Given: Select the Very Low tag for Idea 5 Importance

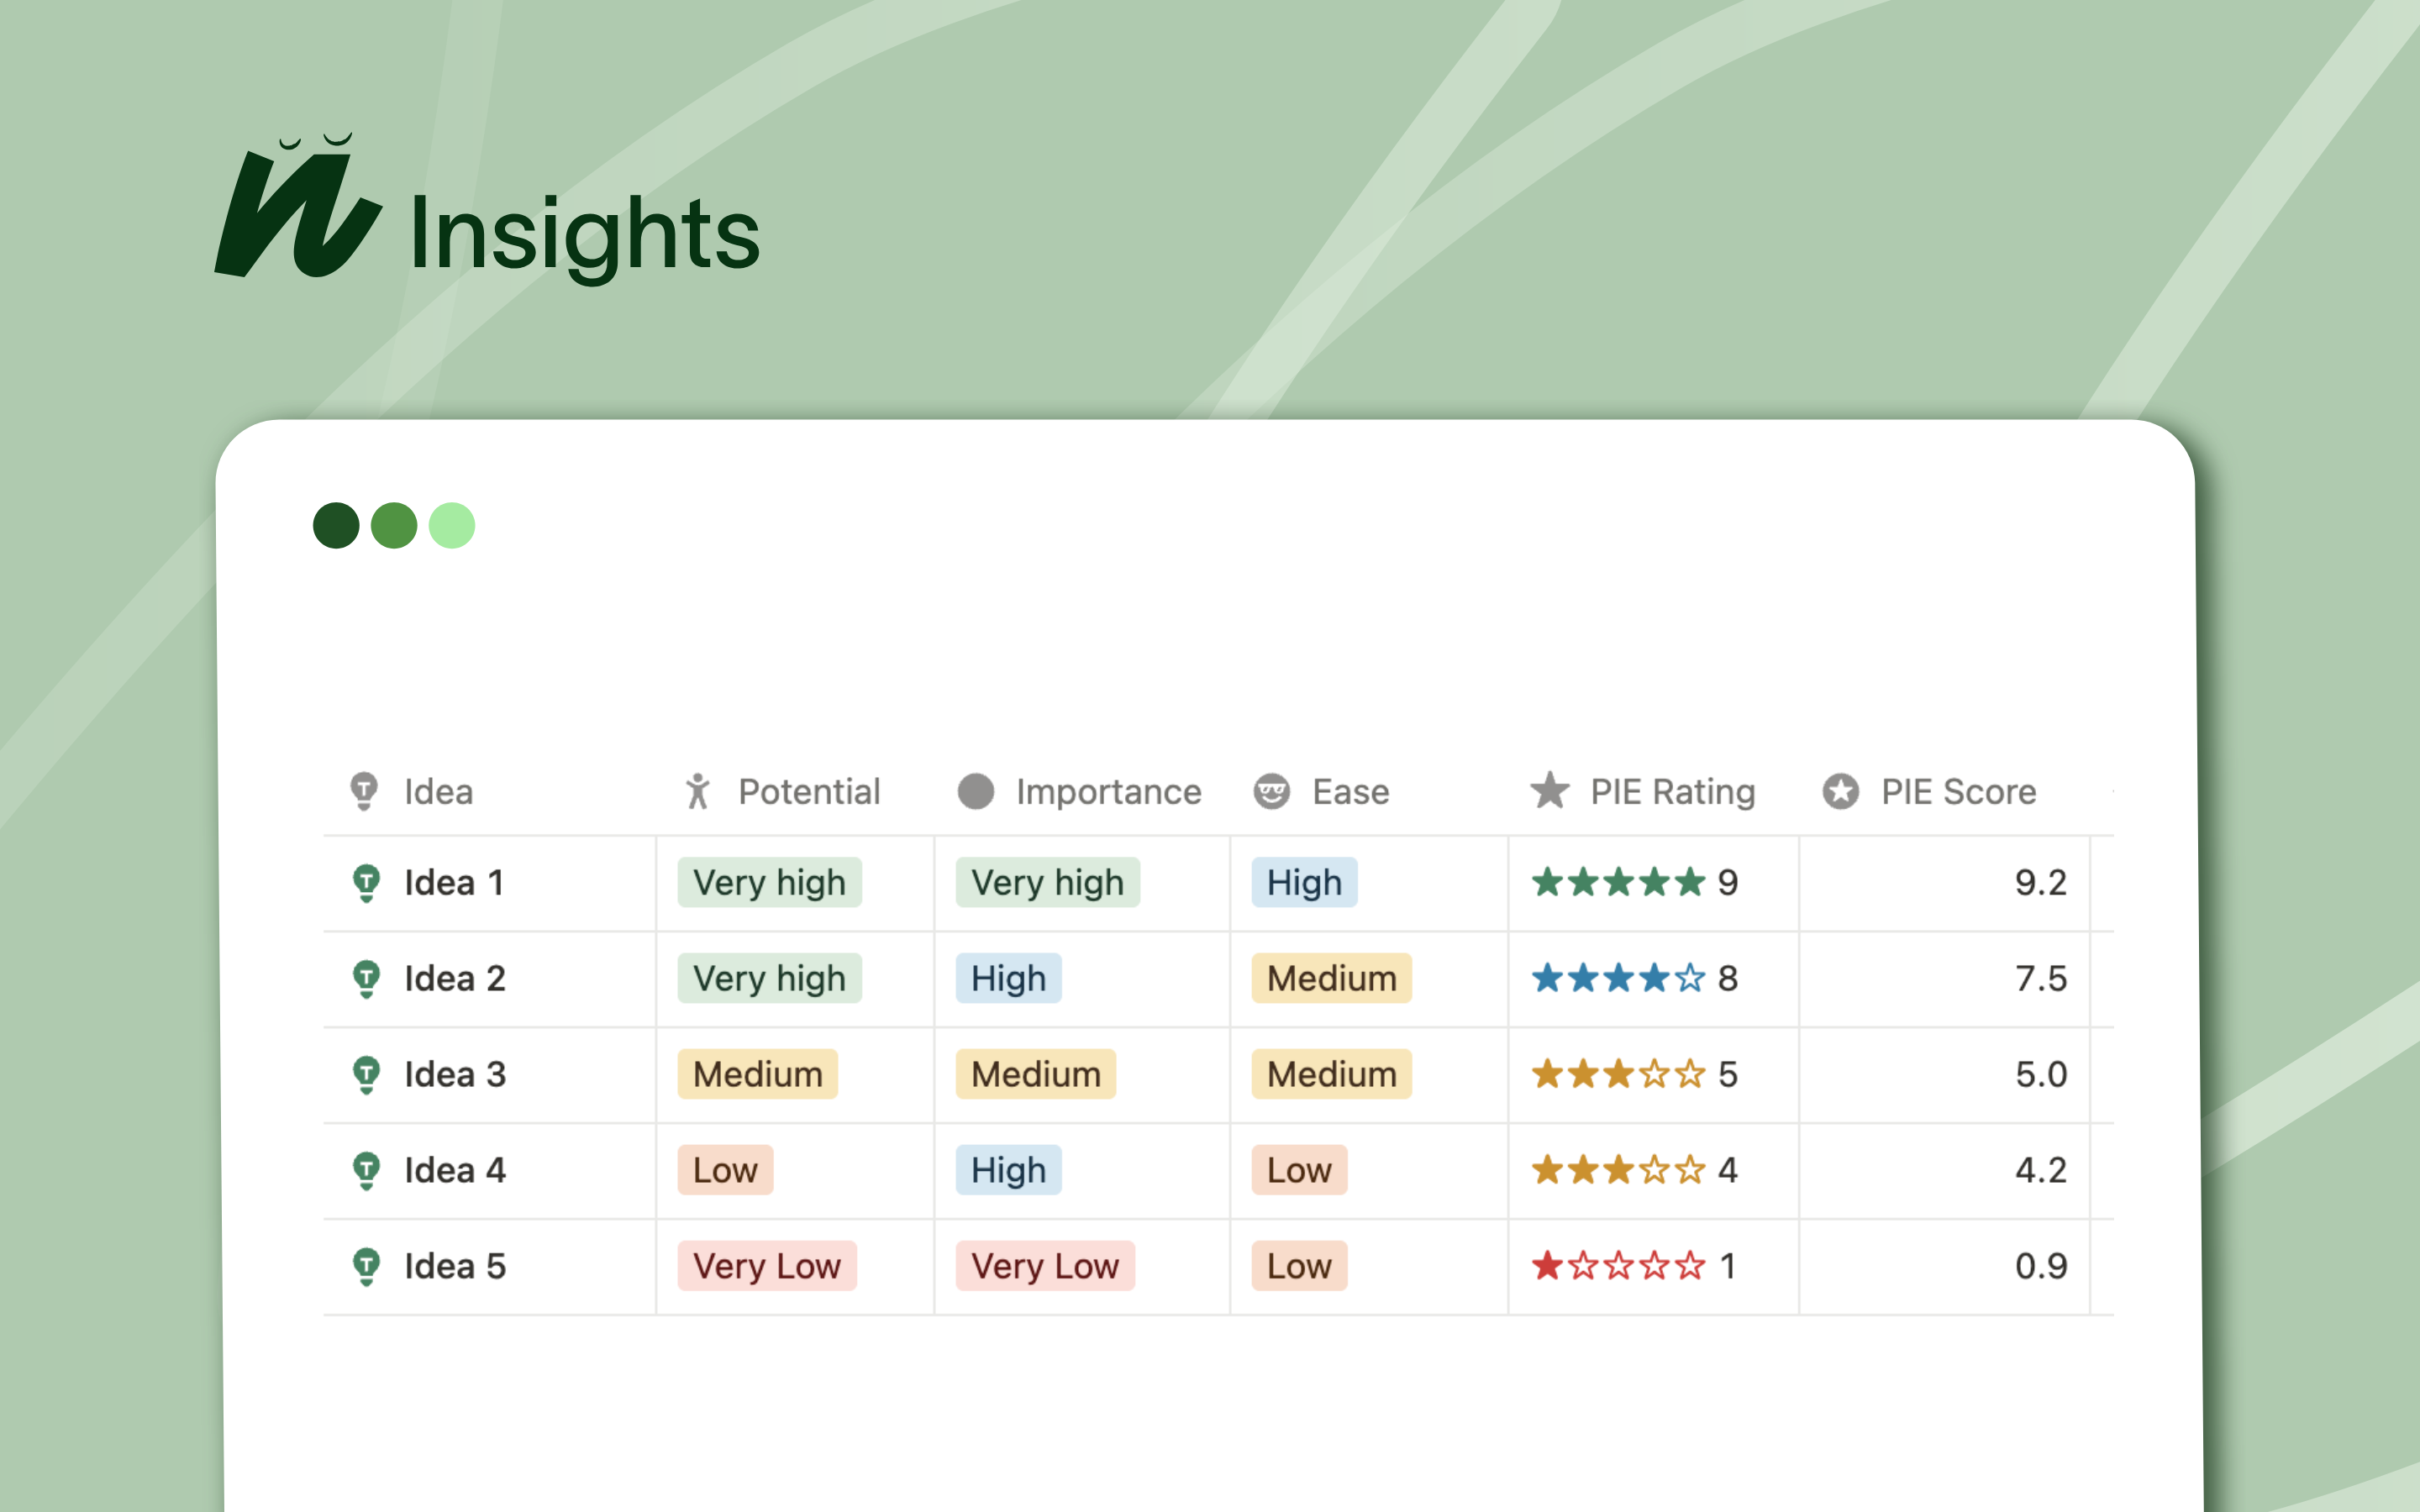Looking at the screenshot, I should (x=1044, y=1267).
